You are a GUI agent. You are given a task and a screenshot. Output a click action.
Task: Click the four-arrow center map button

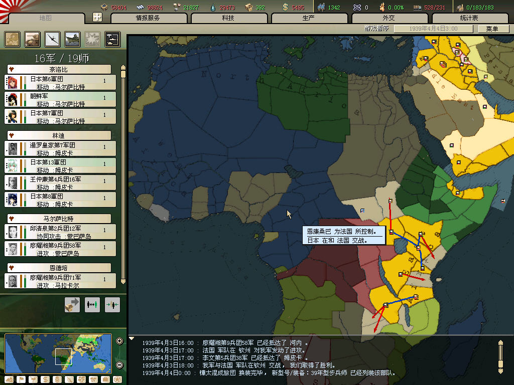tap(97, 17)
